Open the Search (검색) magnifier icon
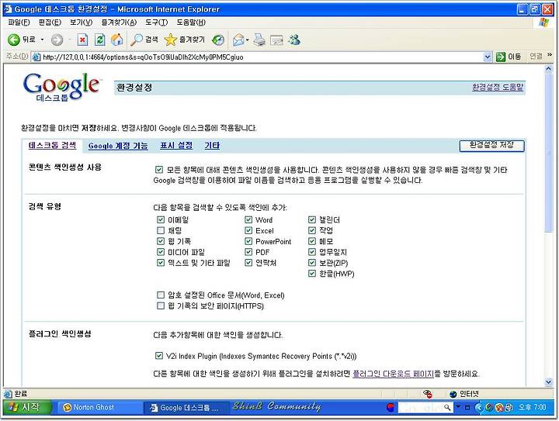 [137, 40]
